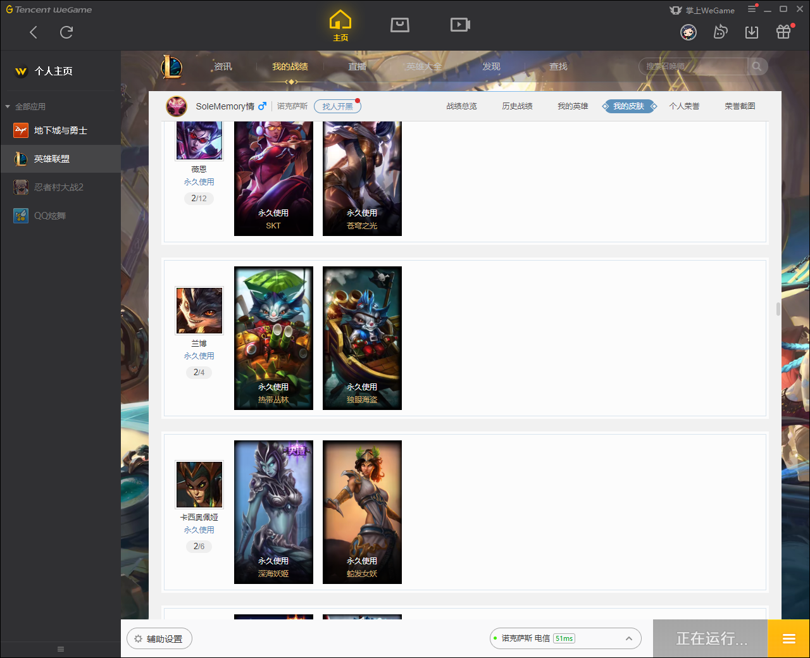Open the SKT skin card
The image size is (810, 658).
click(x=273, y=178)
